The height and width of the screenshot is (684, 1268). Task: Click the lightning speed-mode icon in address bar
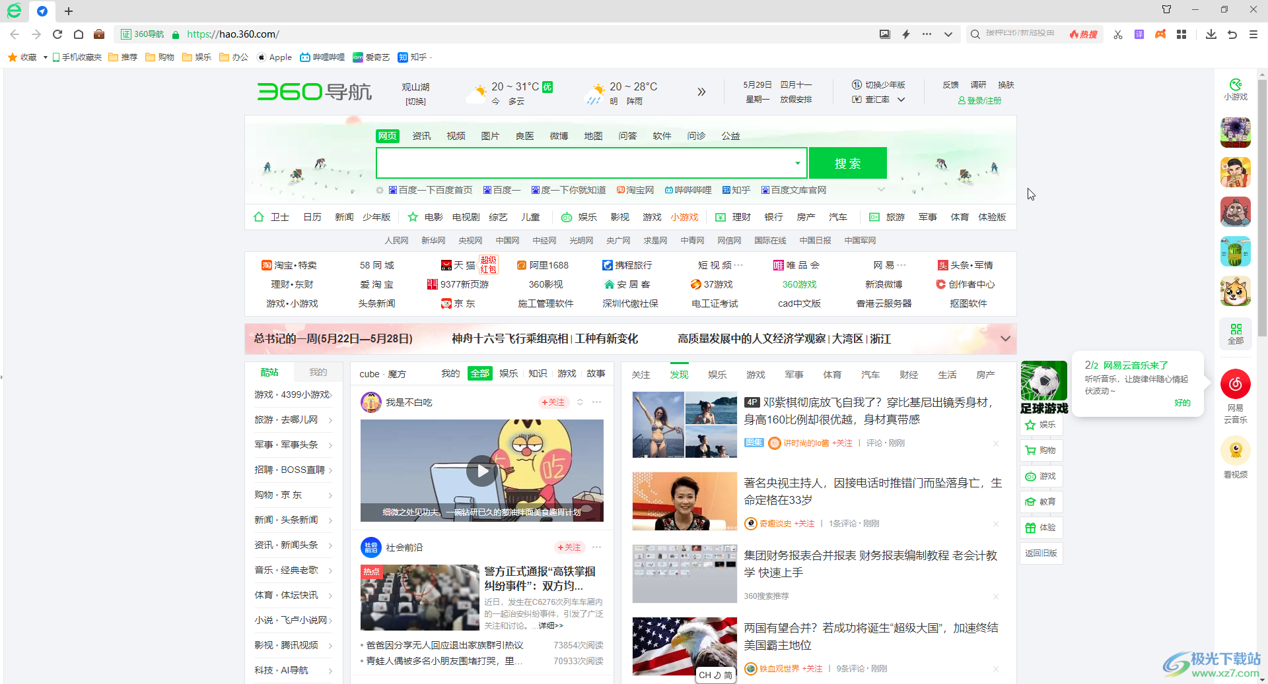pos(906,34)
